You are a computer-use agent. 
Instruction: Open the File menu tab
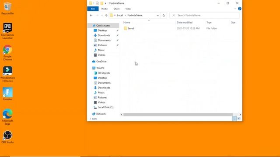click(93, 9)
